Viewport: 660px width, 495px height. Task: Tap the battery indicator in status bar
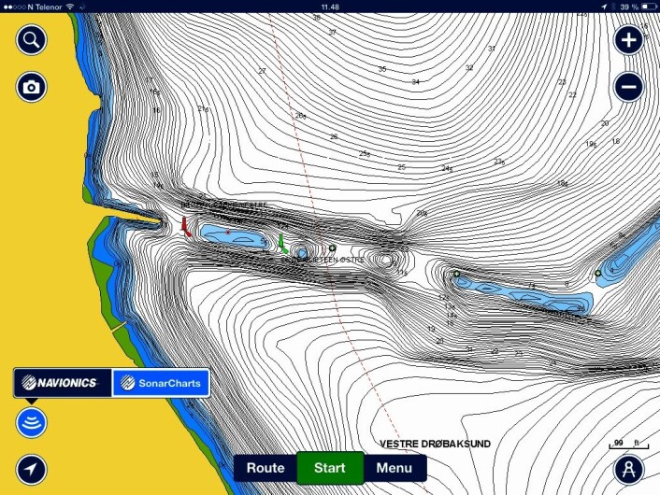click(649, 7)
